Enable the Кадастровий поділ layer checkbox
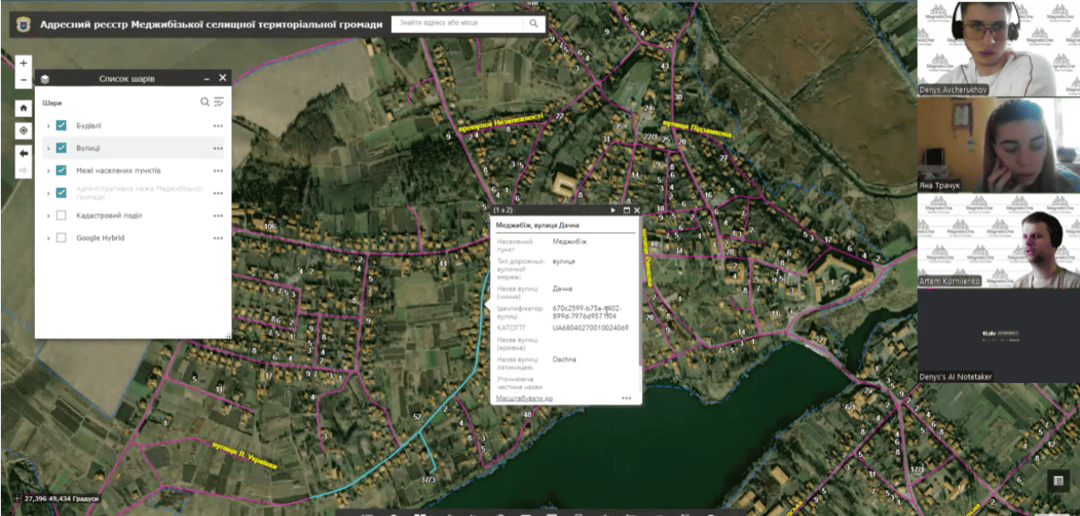1080x516 pixels. [x=61, y=216]
